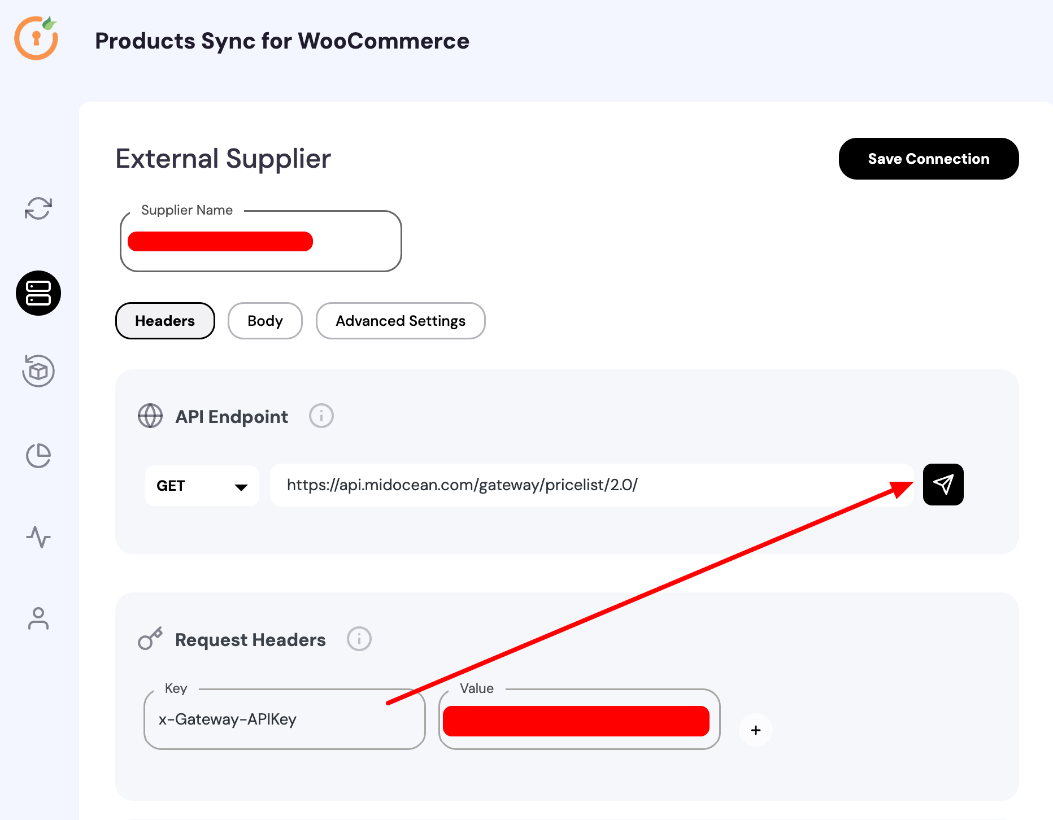Image resolution: width=1053 pixels, height=820 pixels.
Task: Open the sync arrows sidebar icon
Action: tap(38, 208)
